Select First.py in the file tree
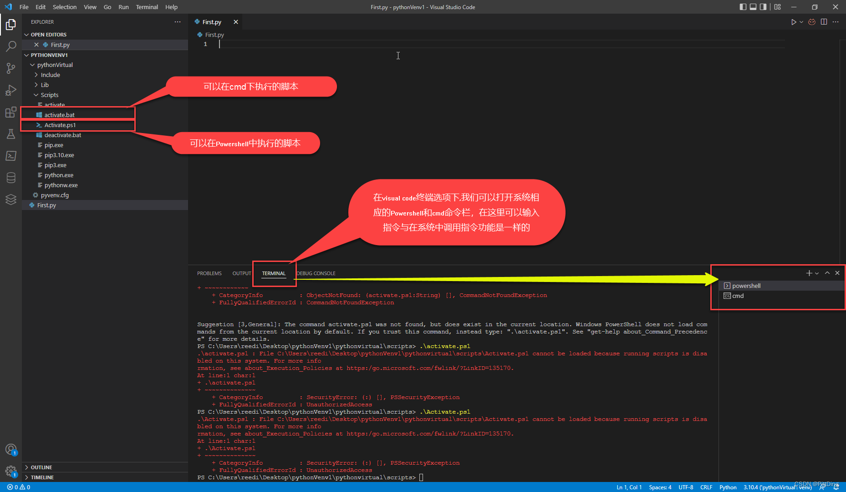846x492 pixels. click(105, 205)
